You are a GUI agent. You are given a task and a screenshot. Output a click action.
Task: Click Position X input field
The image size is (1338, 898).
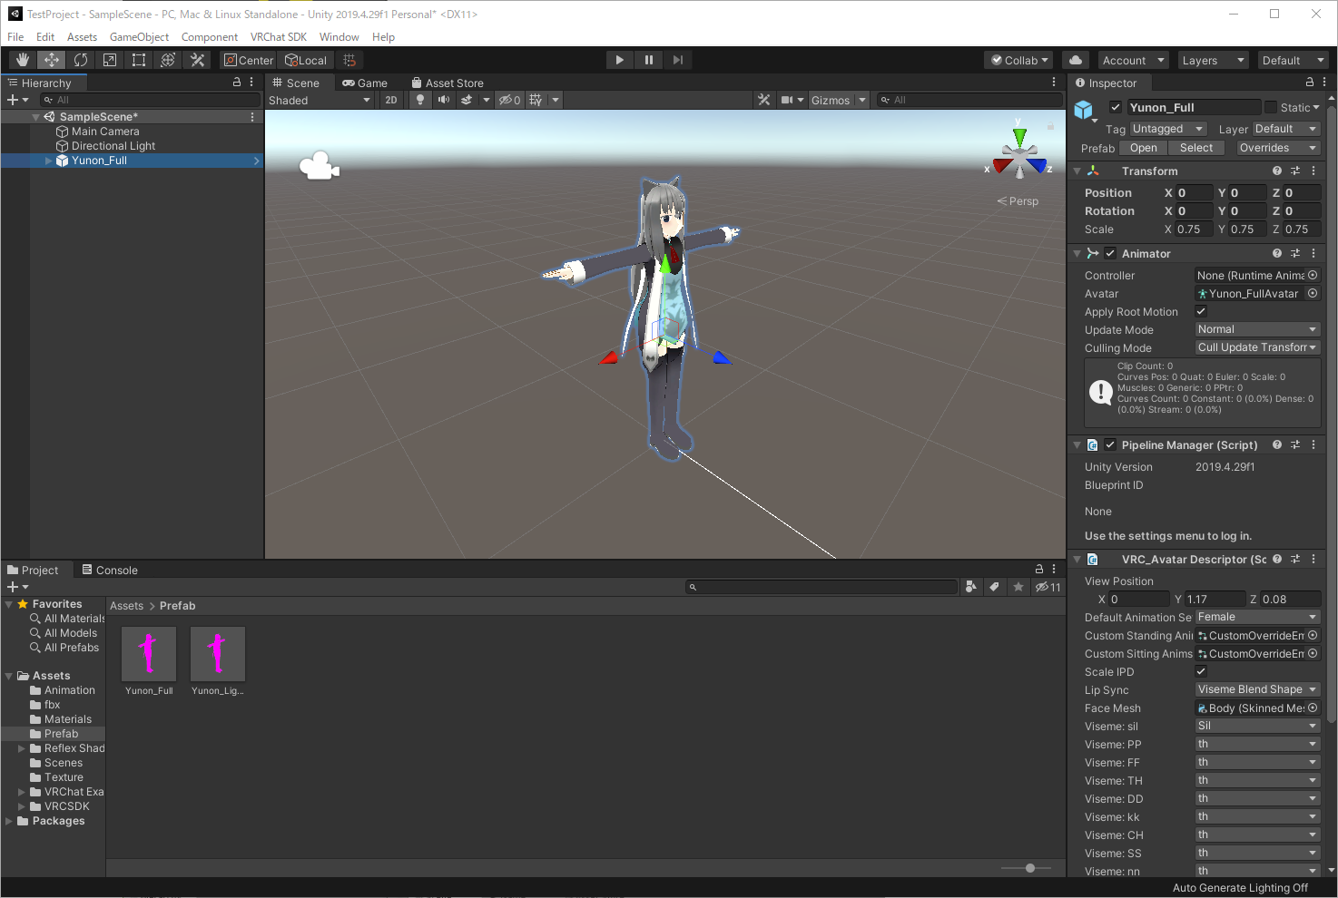click(1194, 192)
